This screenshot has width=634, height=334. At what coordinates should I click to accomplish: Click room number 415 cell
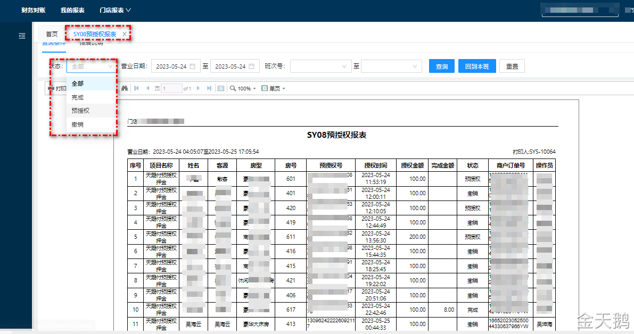pyautogui.click(x=291, y=266)
